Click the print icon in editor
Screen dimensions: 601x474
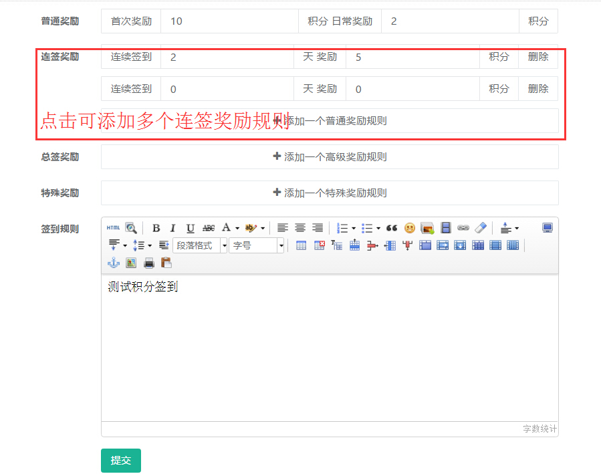click(x=148, y=263)
